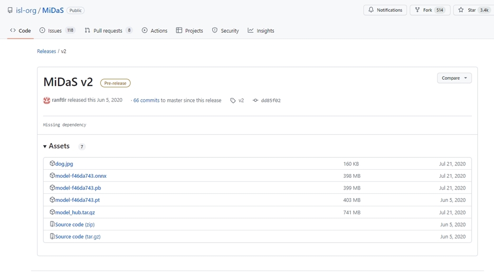
Task: Click the commit icon beside dd85f02
Action: click(x=255, y=101)
